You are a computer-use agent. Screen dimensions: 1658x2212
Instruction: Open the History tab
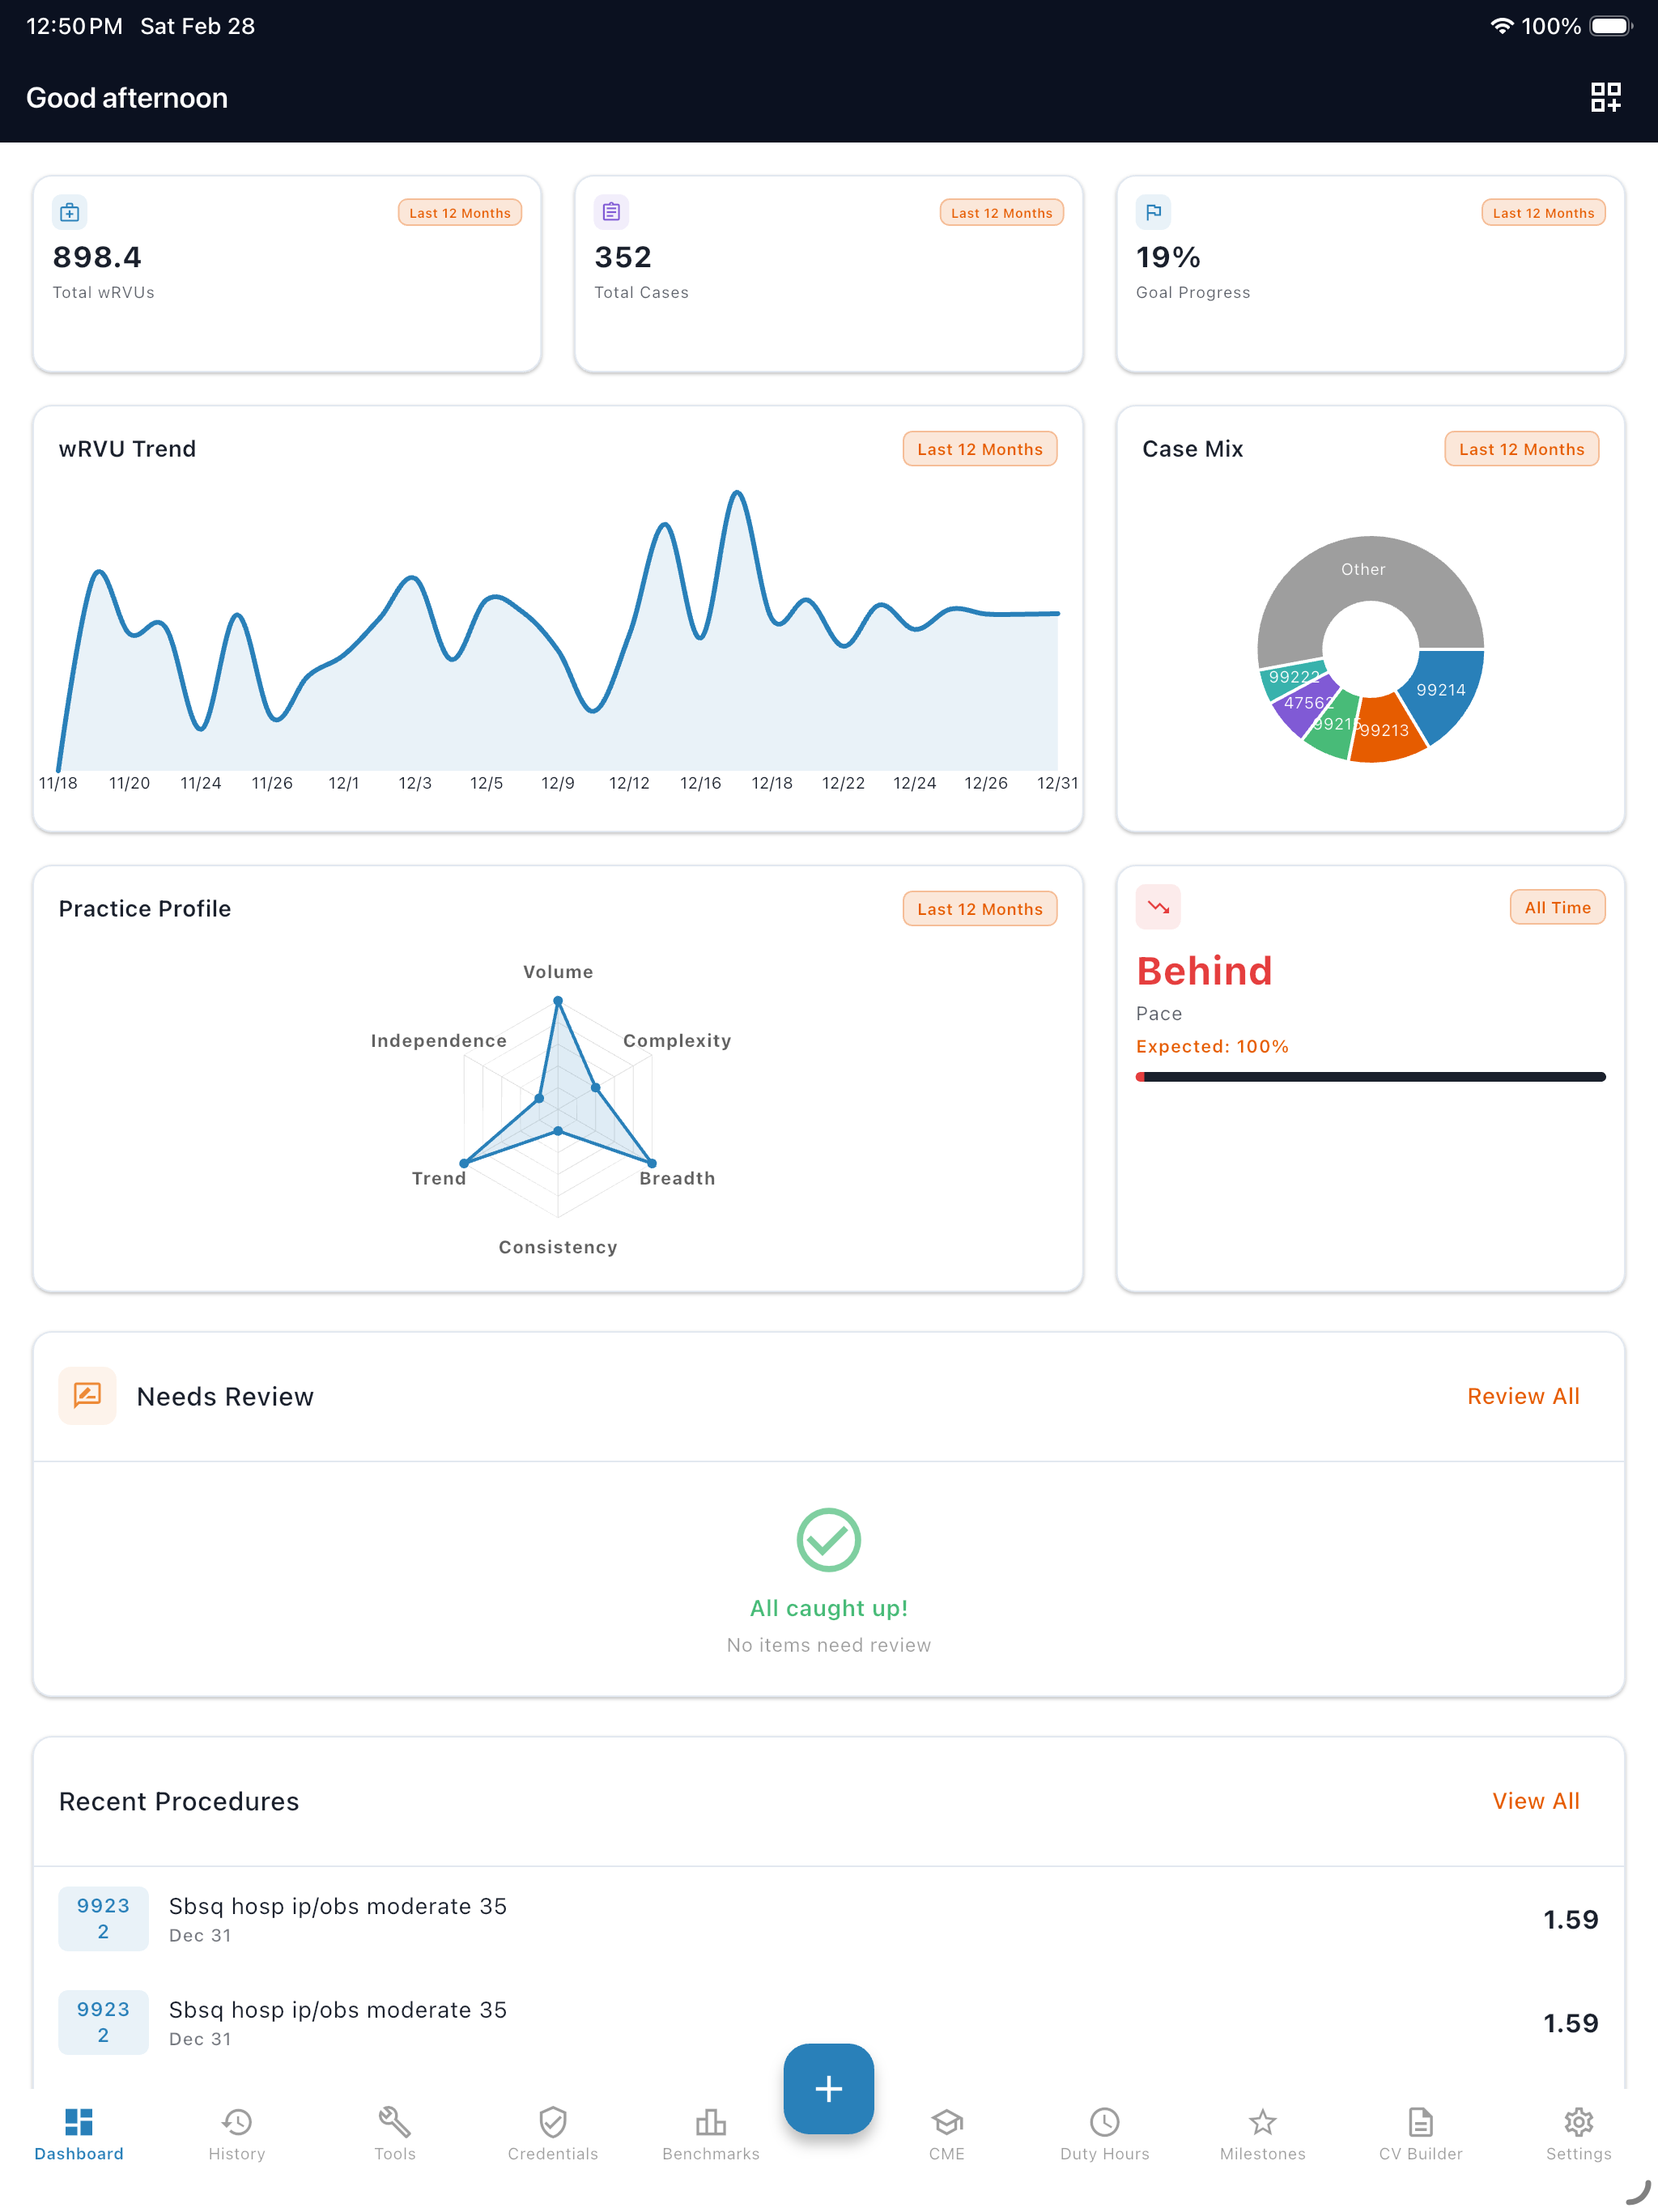237,2133
